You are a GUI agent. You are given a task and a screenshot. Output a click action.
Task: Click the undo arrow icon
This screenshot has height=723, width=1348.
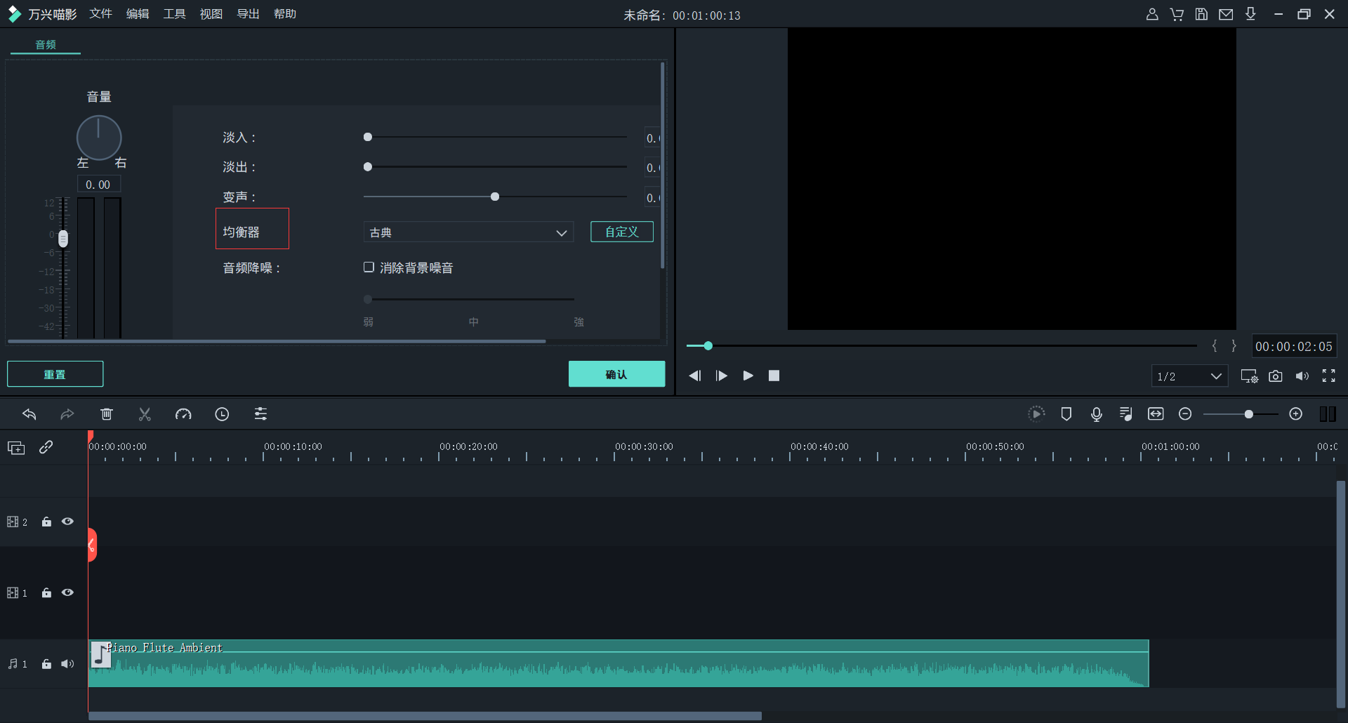point(29,414)
